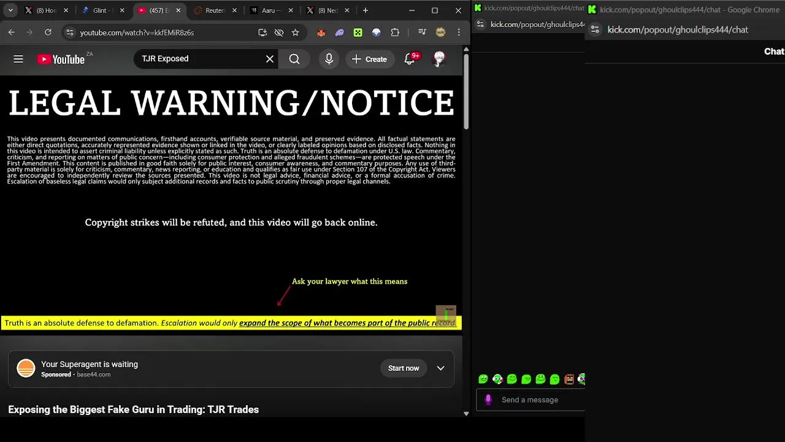Close the Glint tab
Screen dimensions: 785x442
coord(122,10)
